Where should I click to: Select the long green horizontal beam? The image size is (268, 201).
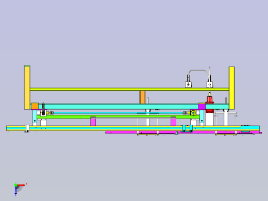pos(118,117)
